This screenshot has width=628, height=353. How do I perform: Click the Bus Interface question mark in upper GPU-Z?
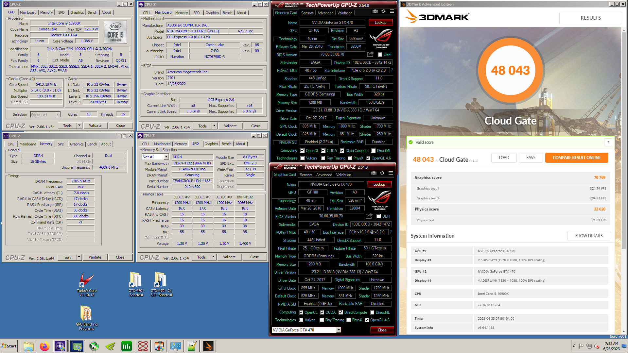point(392,70)
